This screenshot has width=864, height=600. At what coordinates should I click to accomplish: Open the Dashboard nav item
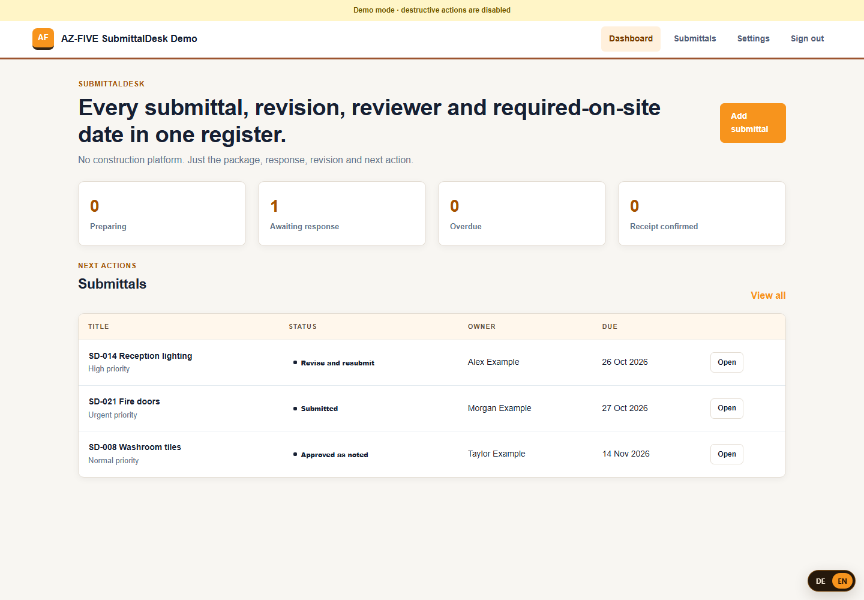(x=631, y=38)
